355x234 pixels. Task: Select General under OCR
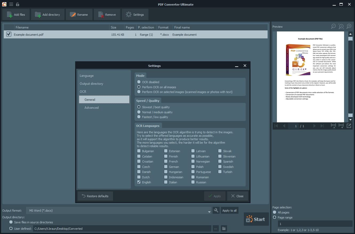104,99
